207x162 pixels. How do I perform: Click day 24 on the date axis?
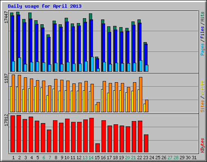point(152,158)
